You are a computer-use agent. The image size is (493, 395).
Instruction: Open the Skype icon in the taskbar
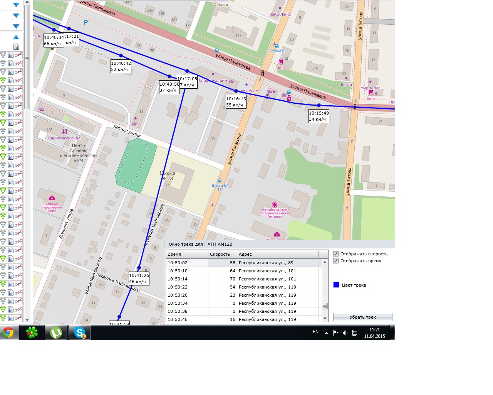coord(80,333)
